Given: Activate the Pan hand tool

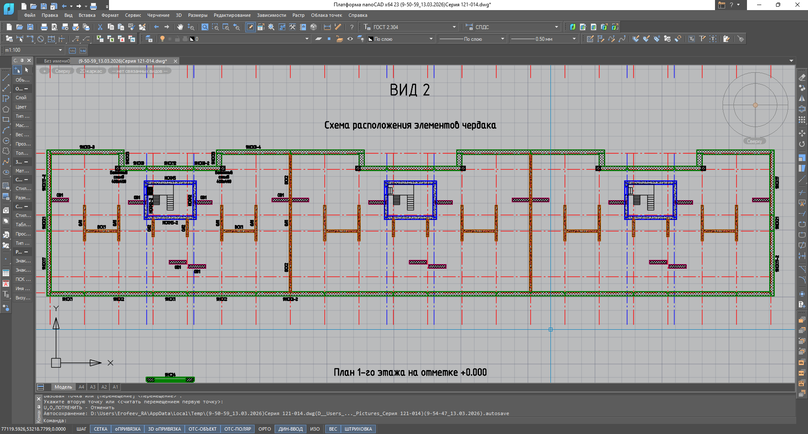Looking at the screenshot, I should pos(180,27).
